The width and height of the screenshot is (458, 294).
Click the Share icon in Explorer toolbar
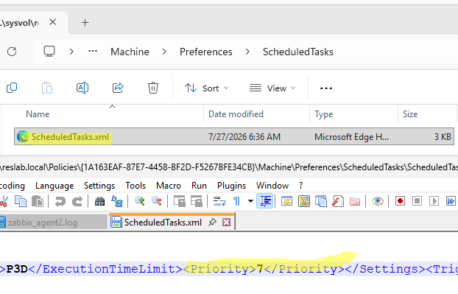tap(118, 88)
